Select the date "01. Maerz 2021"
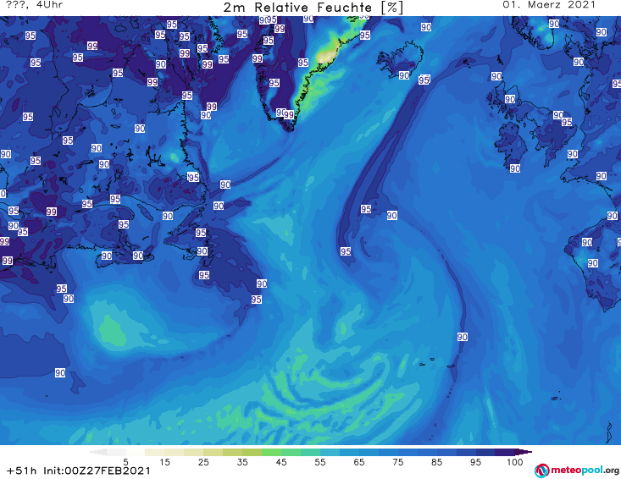 pyautogui.click(x=549, y=5)
